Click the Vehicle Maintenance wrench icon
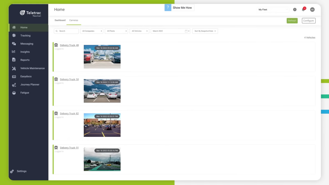Screen dimensions: 329x185 click(14, 68)
